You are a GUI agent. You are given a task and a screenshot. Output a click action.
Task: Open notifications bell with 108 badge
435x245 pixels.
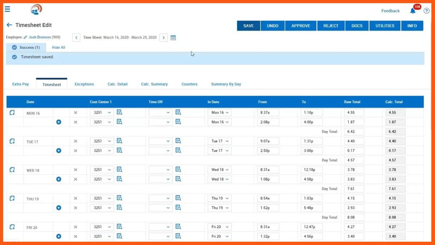pos(413,11)
